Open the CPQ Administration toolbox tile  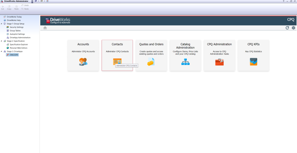pyautogui.click(x=219, y=55)
